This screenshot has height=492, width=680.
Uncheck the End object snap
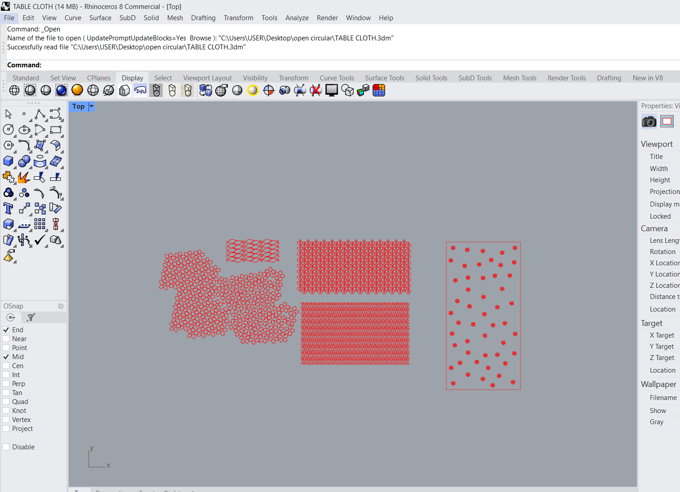[x=6, y=330]
